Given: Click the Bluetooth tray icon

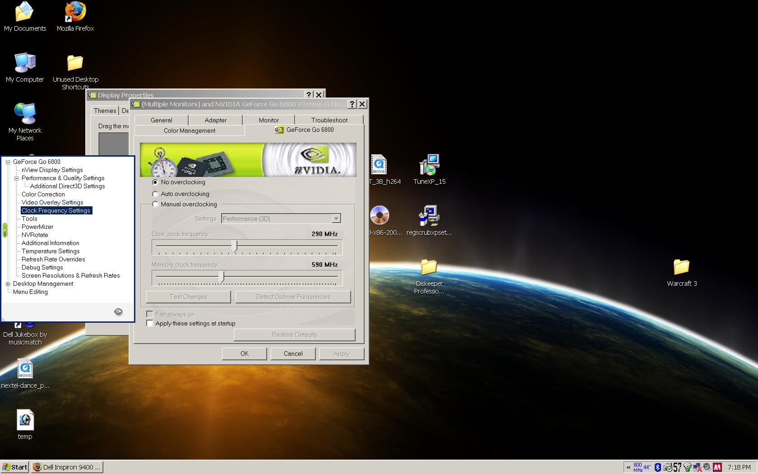Looking at the screenshot, I should point(658,467).
